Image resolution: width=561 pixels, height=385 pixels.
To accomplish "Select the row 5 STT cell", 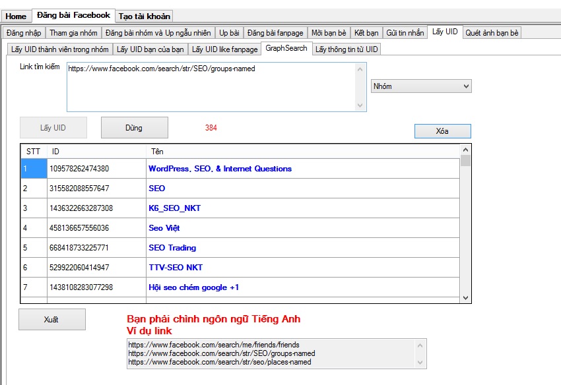I will [x=34, y=248].
